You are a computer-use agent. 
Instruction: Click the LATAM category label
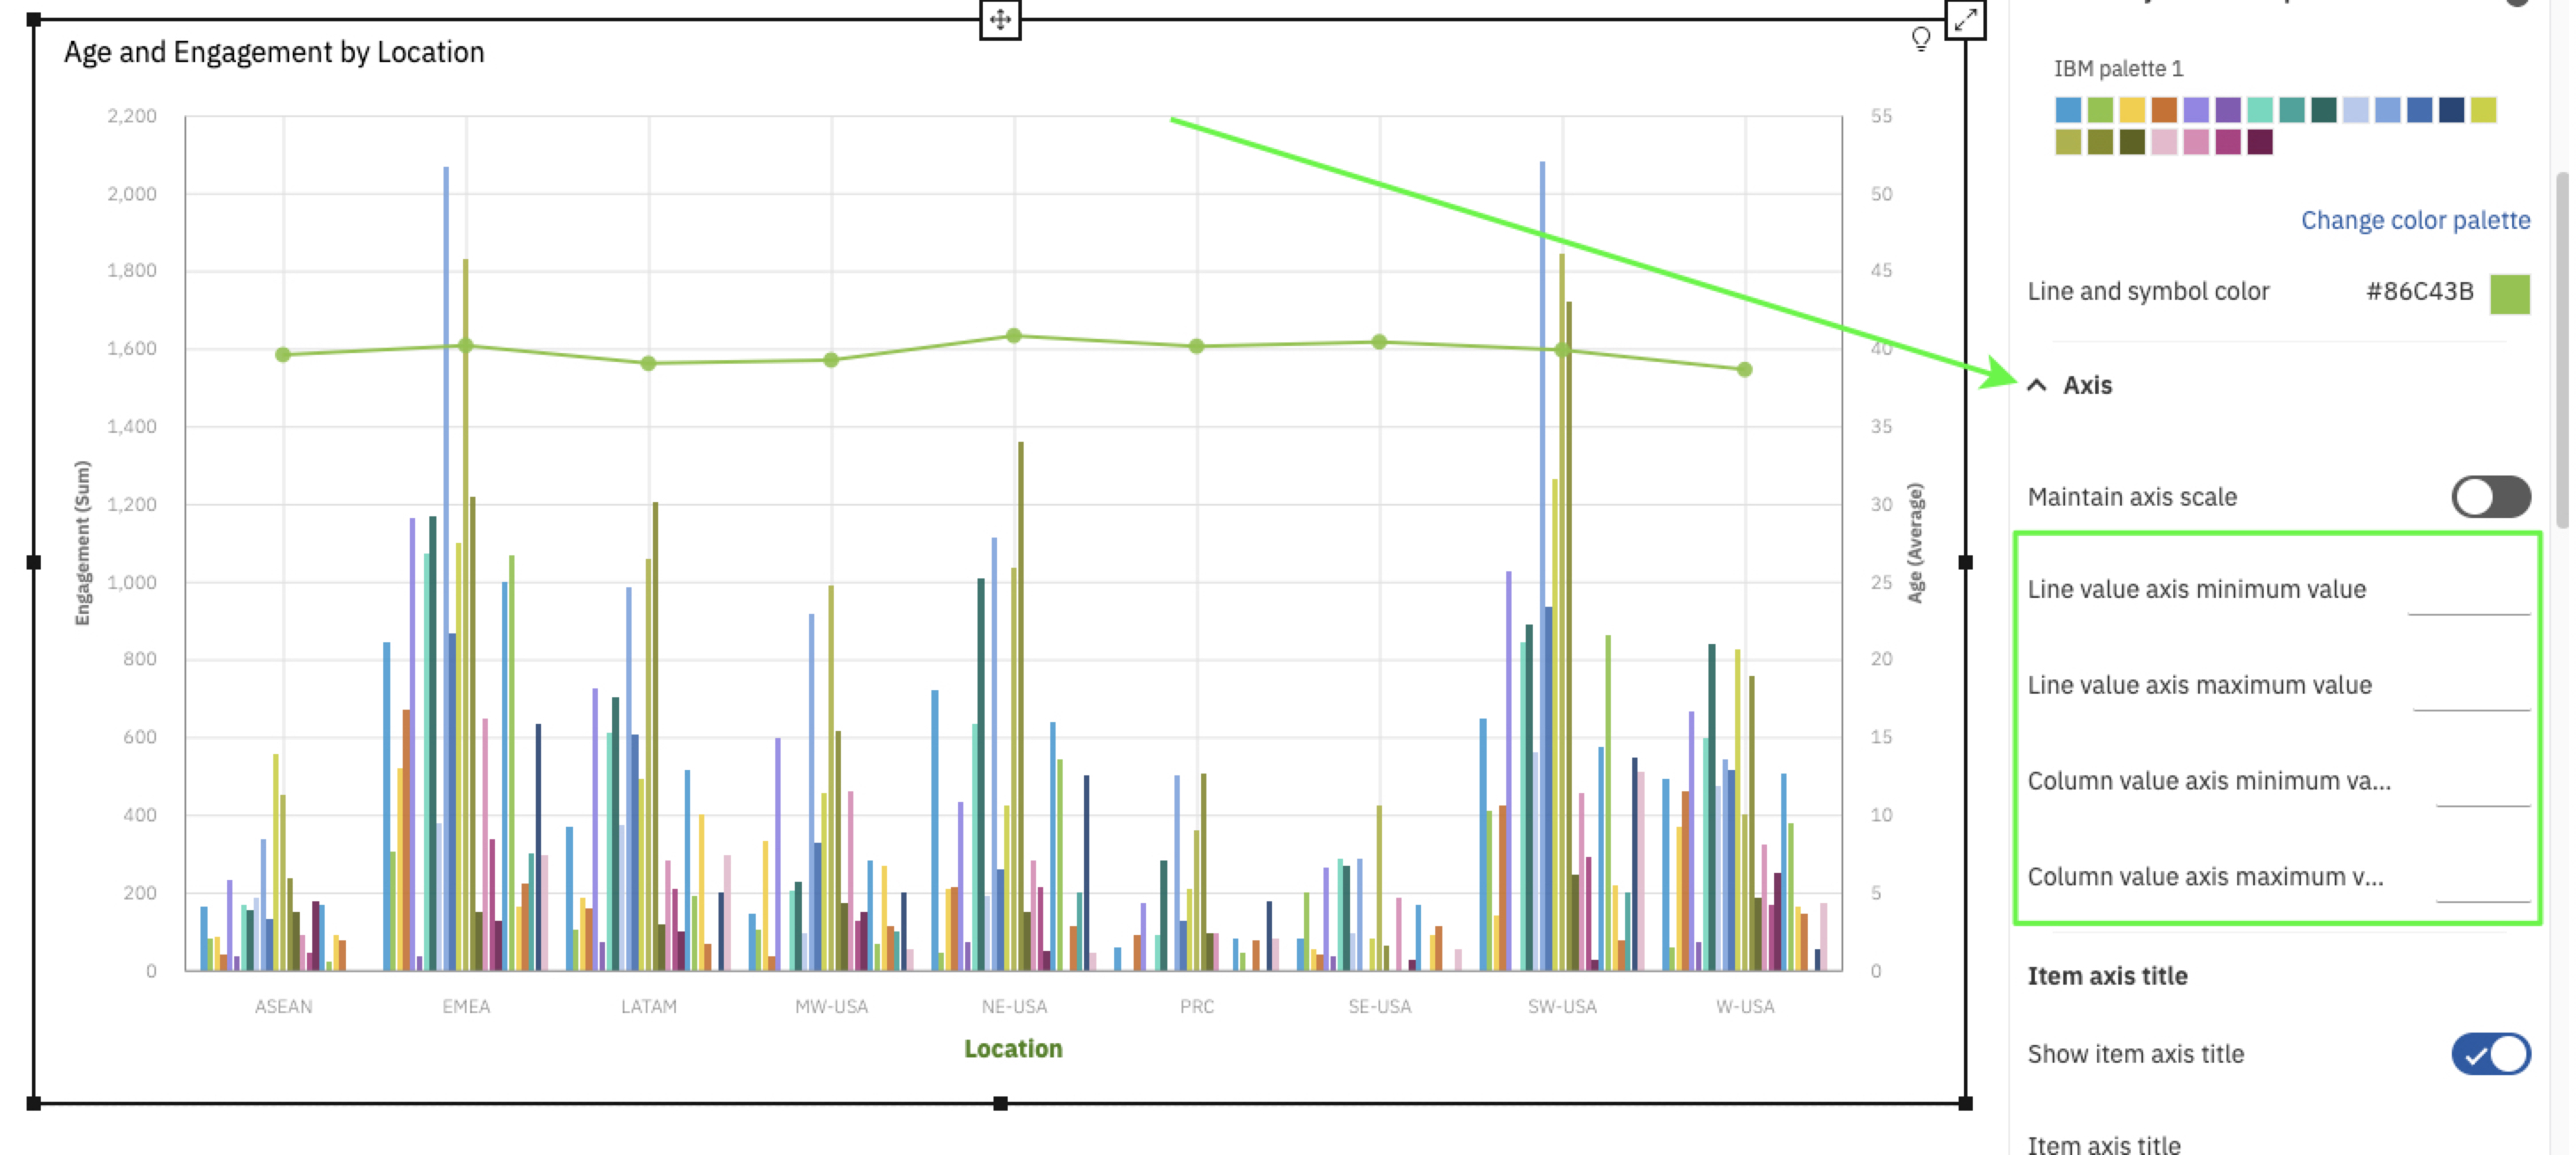coord(649,1006)
